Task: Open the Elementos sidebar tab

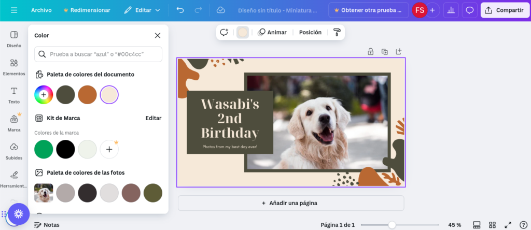Action: pos(14,67)
